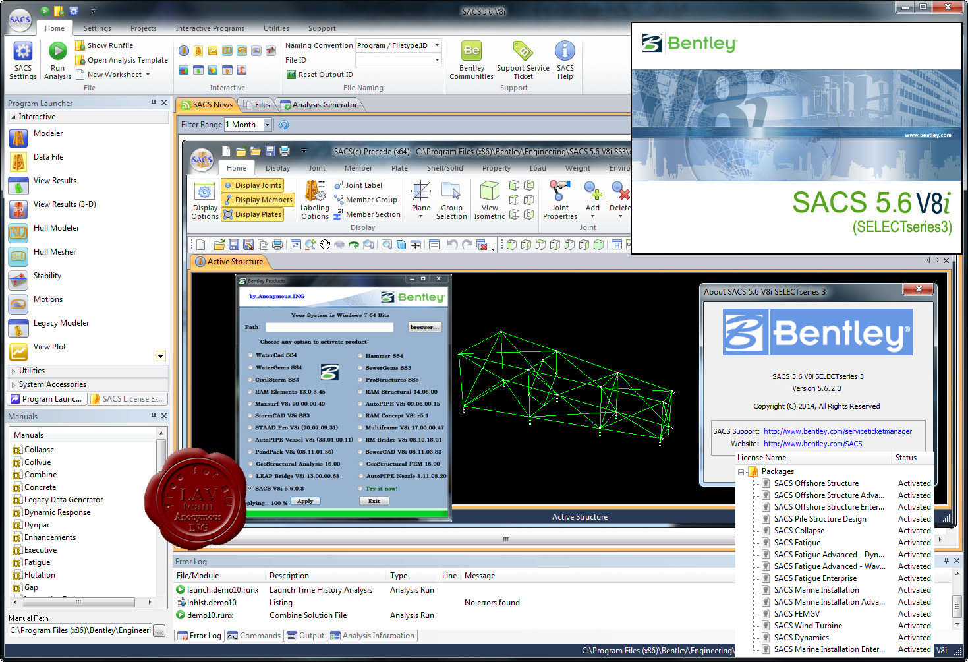Viewport: 968px width, 662px height.
Task: Open the Filter Range 1 Month dropdown
Action: 267,125
